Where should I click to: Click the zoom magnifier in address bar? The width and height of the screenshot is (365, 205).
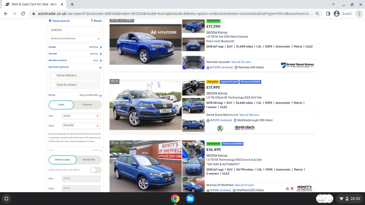pyautogui.click(x=317, y=14)
